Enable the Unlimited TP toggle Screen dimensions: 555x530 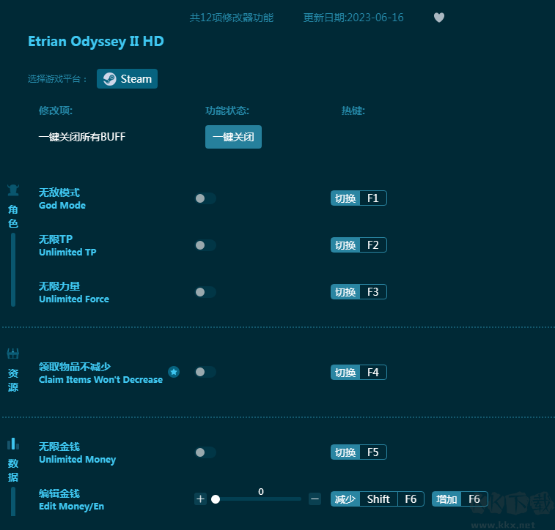205,245
